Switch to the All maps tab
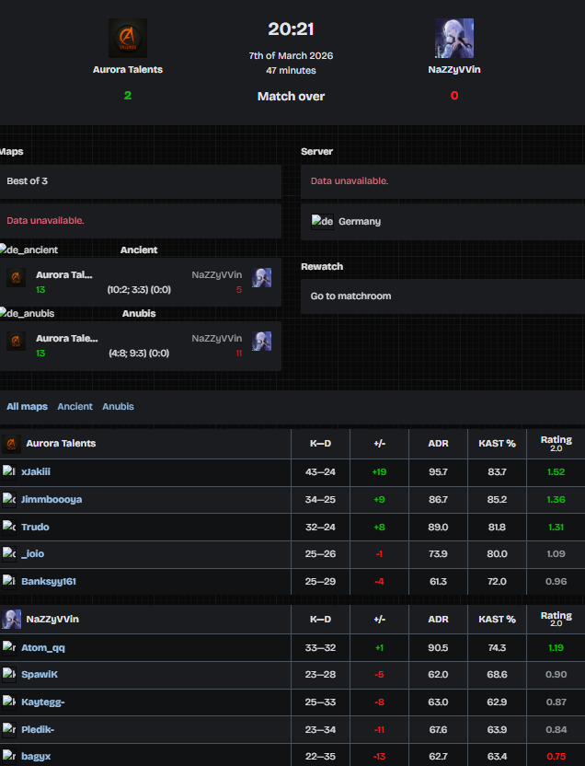Image resolution: width=585 pixels, height=766 pixels. tap(27, 406)
